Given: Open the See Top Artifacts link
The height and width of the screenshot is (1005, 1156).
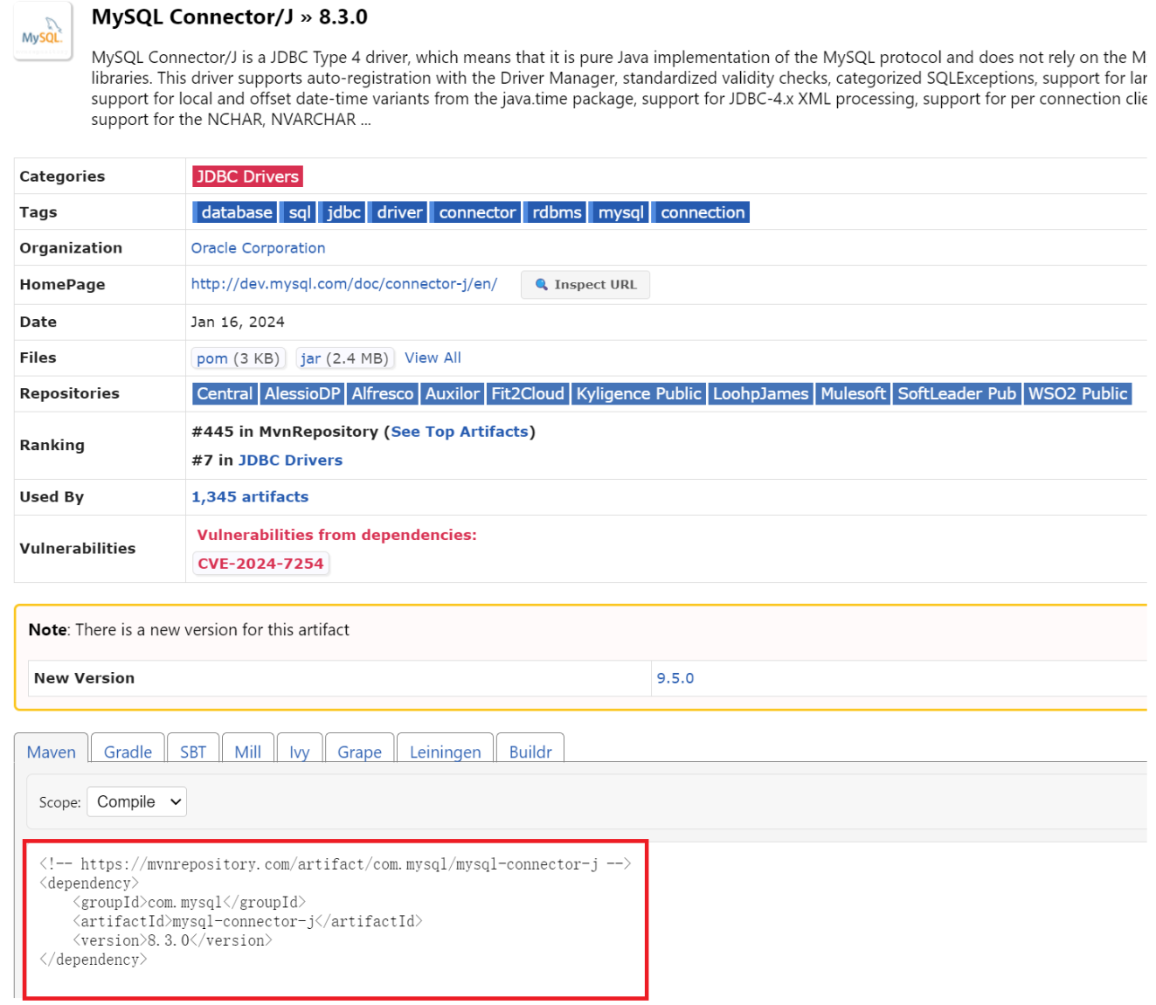Looking at the screenshot, I should [460, 432].
